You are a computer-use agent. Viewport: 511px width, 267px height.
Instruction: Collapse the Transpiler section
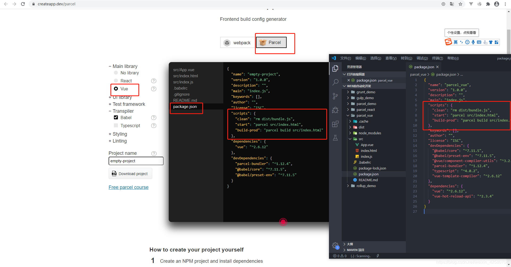point(121,111)
